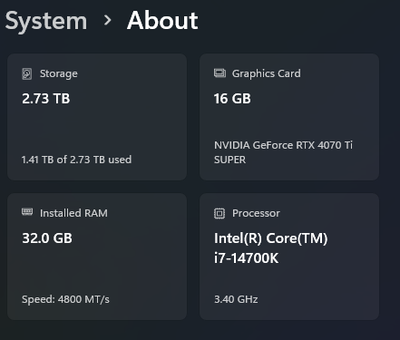400x340 pixels.
Task: Click the Processor label
Action: 256,213
